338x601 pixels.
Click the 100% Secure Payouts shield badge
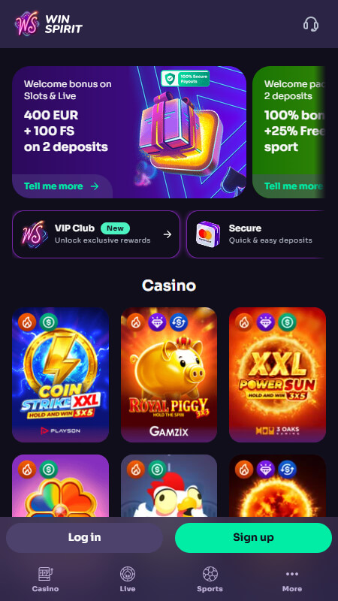click(x=185, y=79)
